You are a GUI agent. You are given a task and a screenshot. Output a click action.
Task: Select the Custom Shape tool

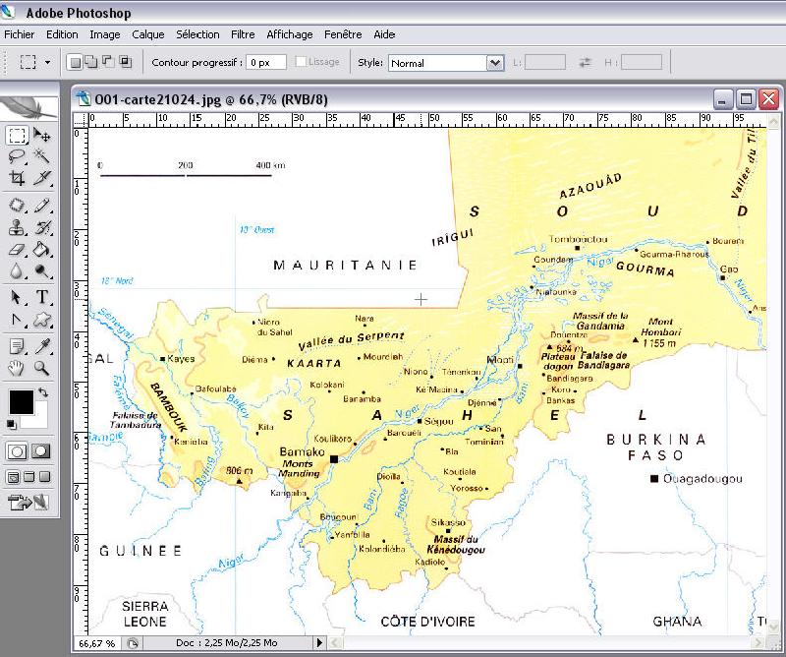pos(42,320)
